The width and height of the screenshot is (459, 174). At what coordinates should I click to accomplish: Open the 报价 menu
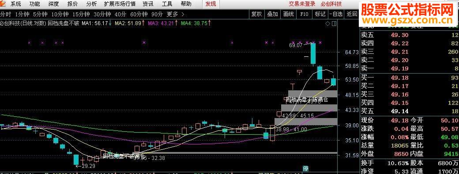click(72, 4)
